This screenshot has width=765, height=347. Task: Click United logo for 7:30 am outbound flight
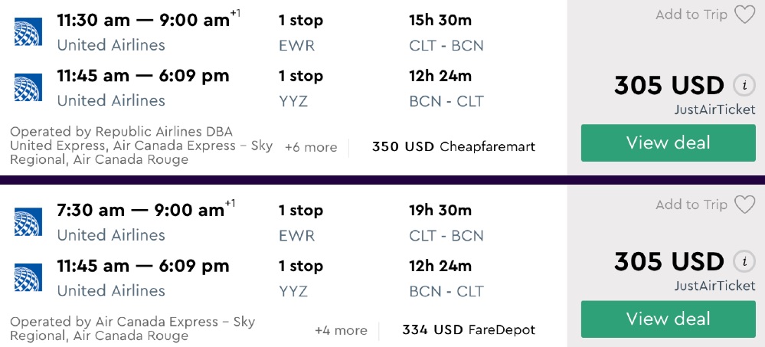(28, 222)
